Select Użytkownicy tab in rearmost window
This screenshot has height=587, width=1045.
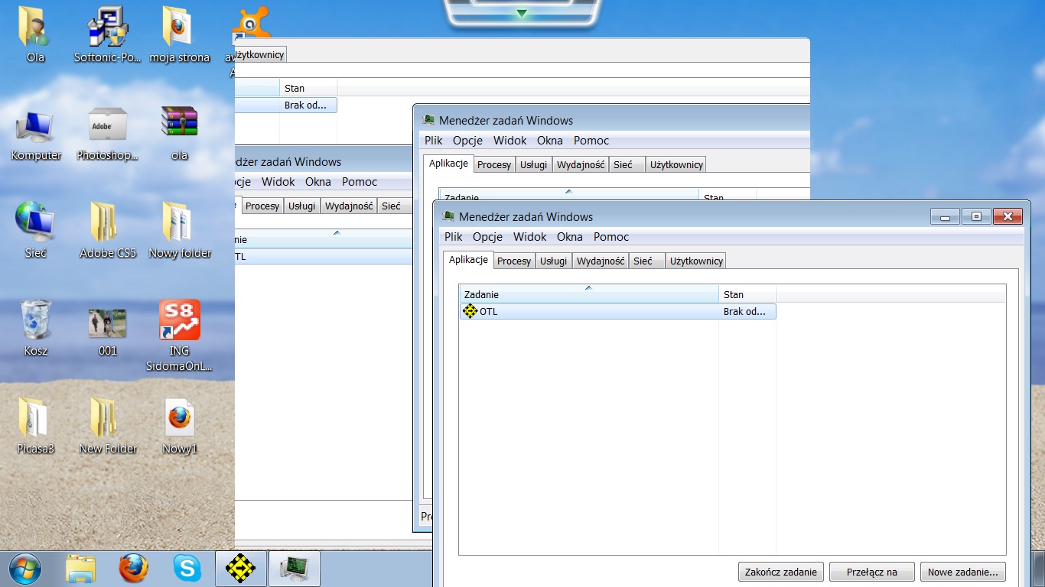pos(260,54)
